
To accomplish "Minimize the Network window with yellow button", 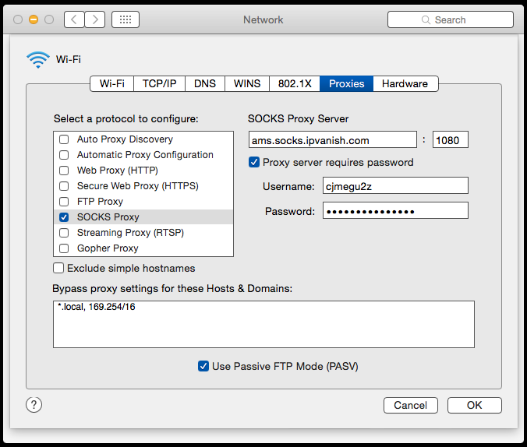I will coord(34,19).
